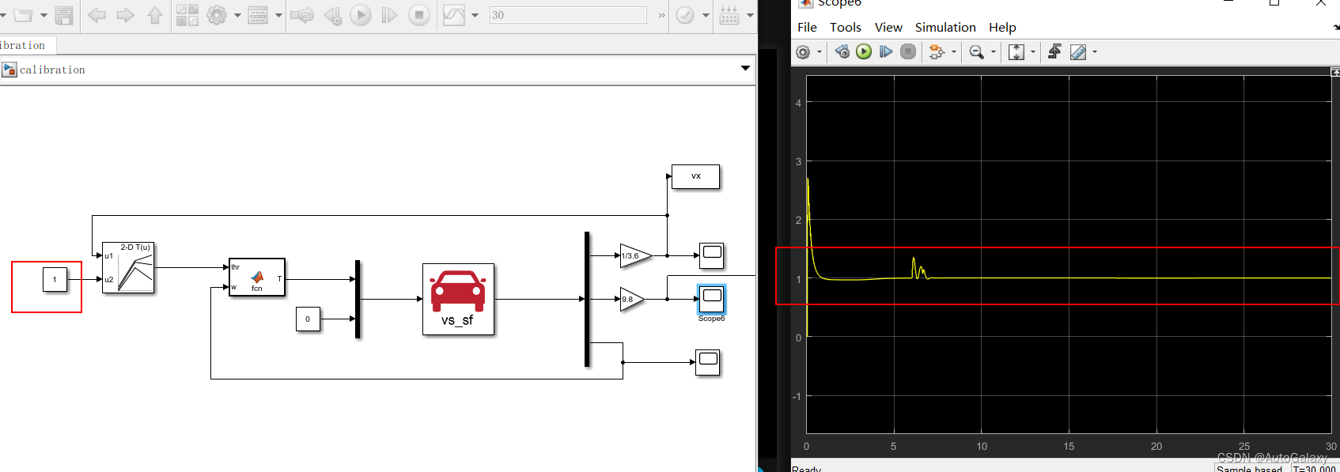Open the View menu in Scope6
This screenshot has width=1340, height=472.
pyautogui.click(x=888, y=28)
